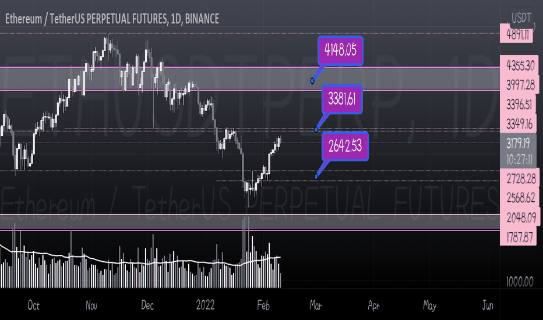
Task: Click the 2022 label on time axis
Action: tap(205, 305)
